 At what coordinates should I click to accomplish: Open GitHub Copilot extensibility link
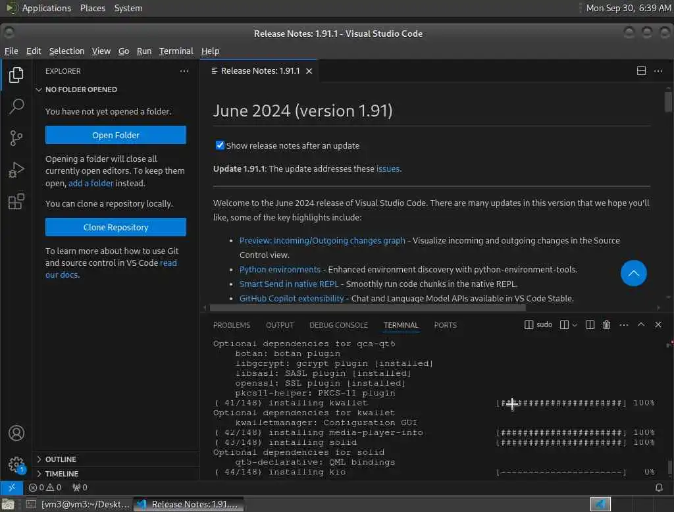[x=292, y=298]
